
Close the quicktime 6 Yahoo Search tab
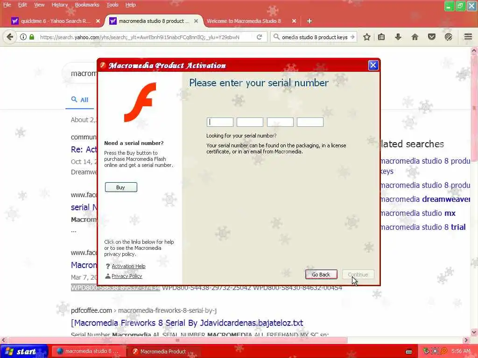point(98,21)
